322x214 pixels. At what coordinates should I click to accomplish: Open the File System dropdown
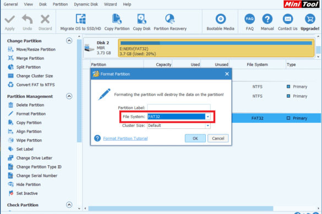[x=208, y=116]
